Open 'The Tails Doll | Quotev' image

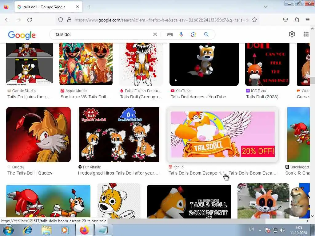tap(38, 135)
